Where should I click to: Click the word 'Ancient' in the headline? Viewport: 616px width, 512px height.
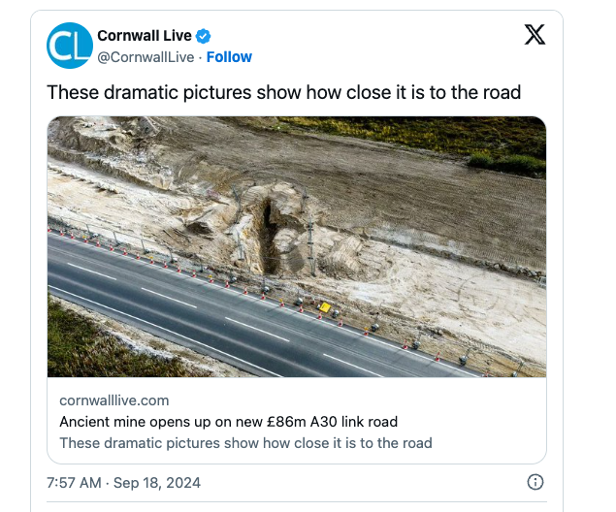point(85,422)
